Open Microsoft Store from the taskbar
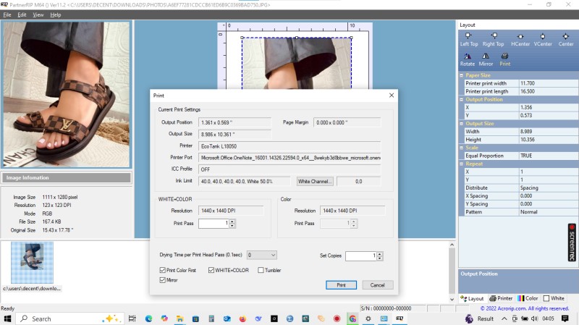 click(195, 318)
